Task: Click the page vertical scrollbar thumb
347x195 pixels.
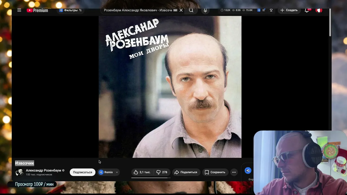Action: coord(330,22)
